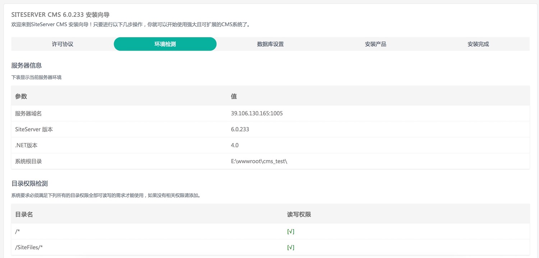Click the SITESERVER CMS 6.0.233 安装向导 title

(x=60, y=15)
